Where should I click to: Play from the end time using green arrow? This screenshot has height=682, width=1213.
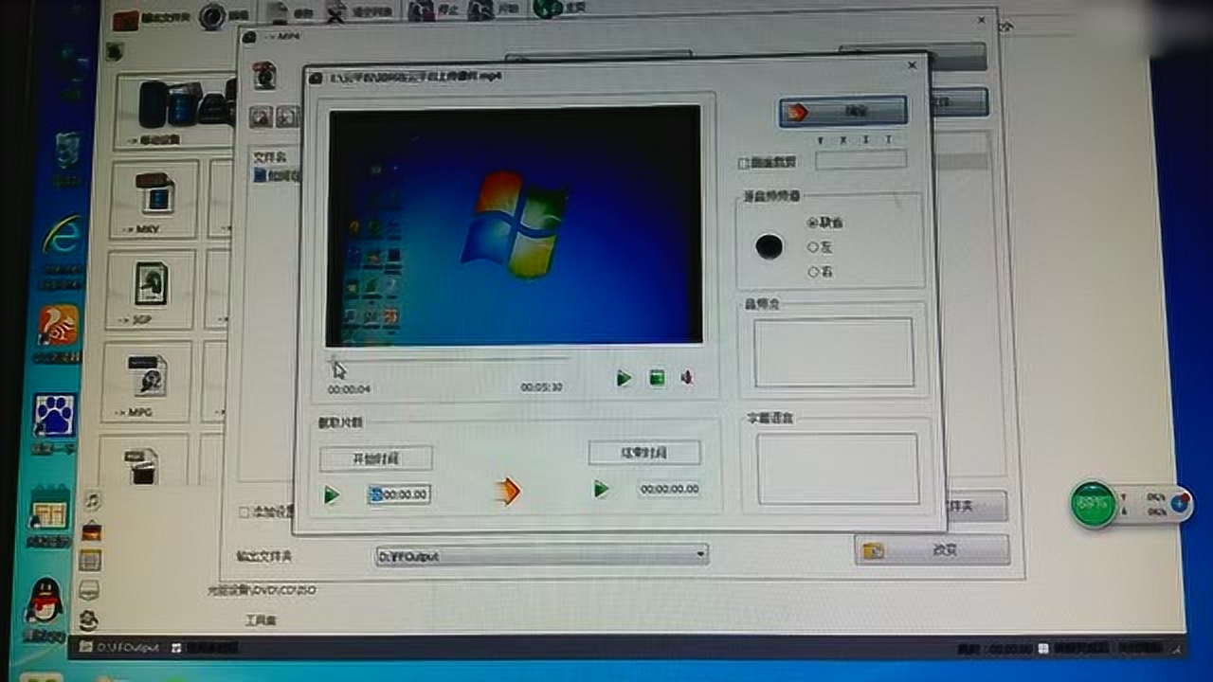pos(601,490)
